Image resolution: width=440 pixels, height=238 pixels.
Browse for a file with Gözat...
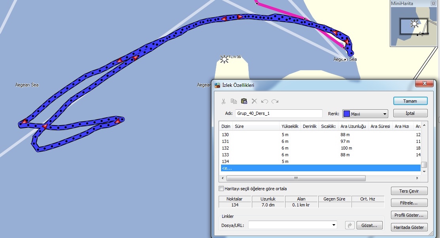click(x=369, y=225)
